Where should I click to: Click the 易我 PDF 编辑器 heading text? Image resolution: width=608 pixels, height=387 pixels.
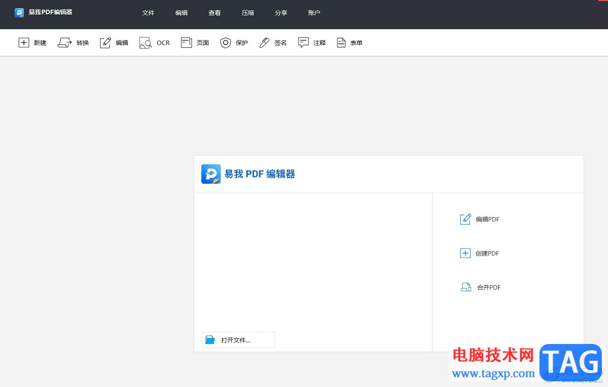click(260, 174)
